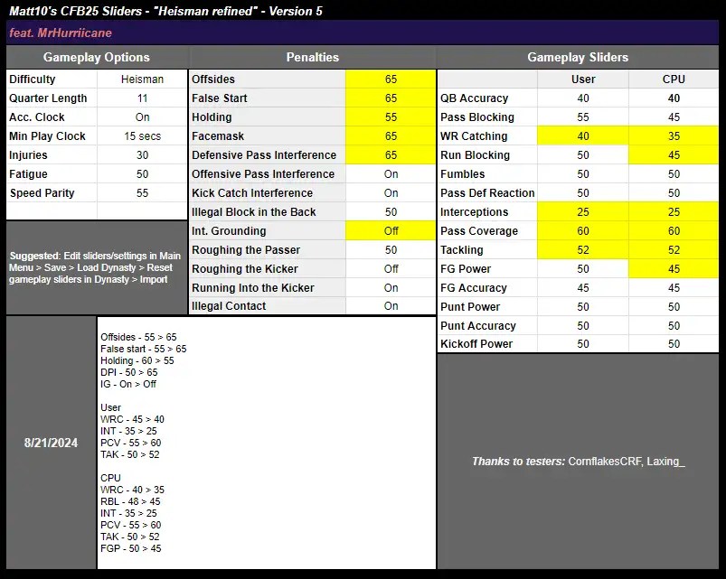726x579 pixels.
Task: Select the User WR Catching value 40
Action: [x=583, y=136]
